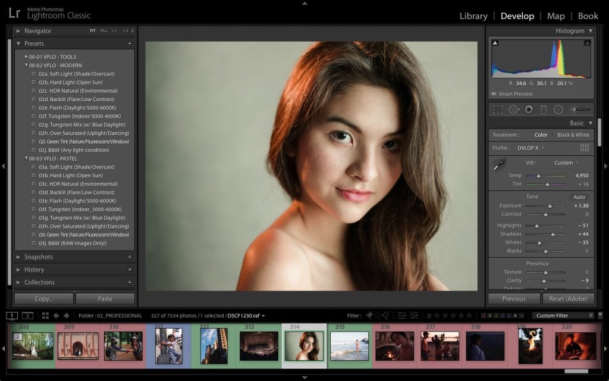Click the Paste button

pos(105,298)
